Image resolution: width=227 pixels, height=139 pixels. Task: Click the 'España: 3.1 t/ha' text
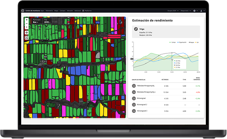pos(146,33)
